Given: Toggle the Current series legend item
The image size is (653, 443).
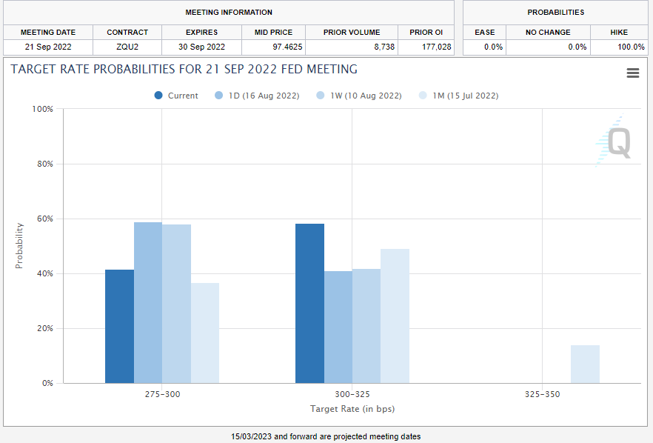Looking at the screenshot, I should pos(176,96).
